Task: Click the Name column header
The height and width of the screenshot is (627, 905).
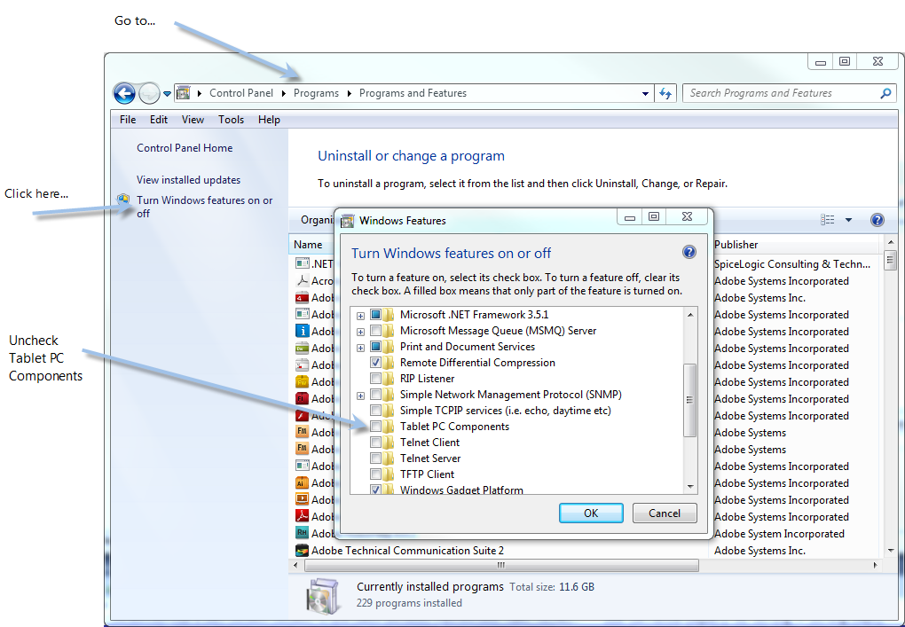Action: [x=308, y=245]
